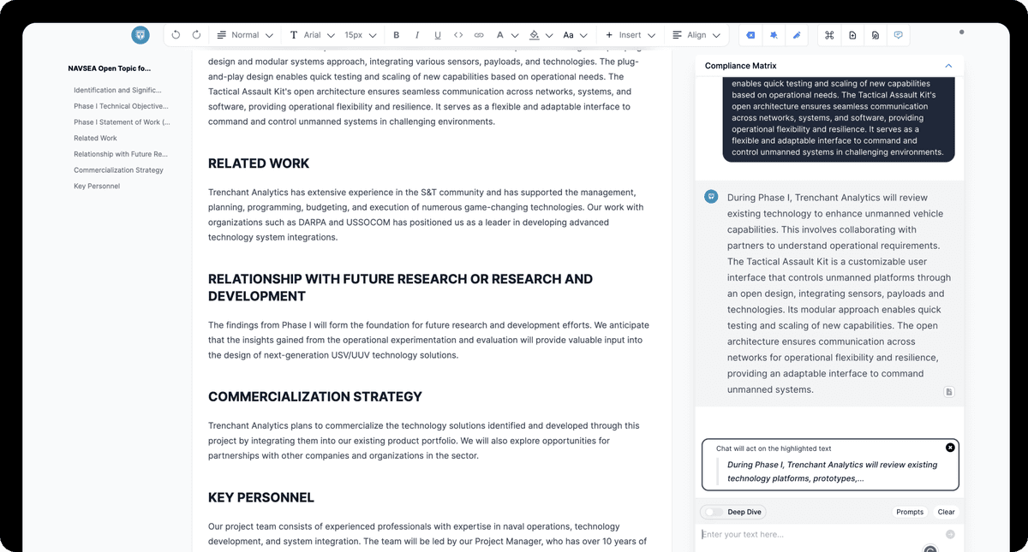Click the redo arrow in the toolbar
Viewport: 1028px width, 552px height.
tap(196, 35)
